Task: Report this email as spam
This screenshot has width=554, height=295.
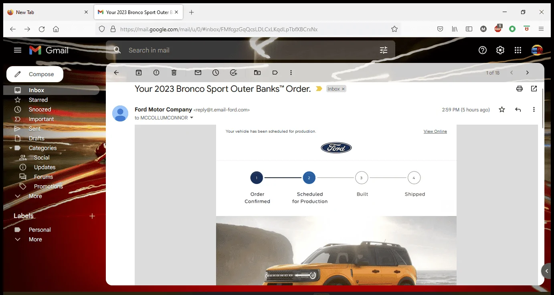Action: click(x=156, y=73)
